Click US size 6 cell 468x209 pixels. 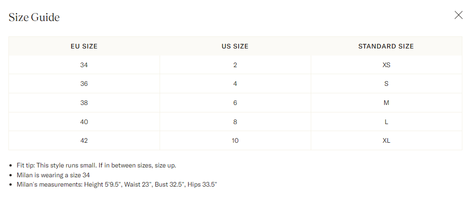pyautogui.click(x=235, y=103)
